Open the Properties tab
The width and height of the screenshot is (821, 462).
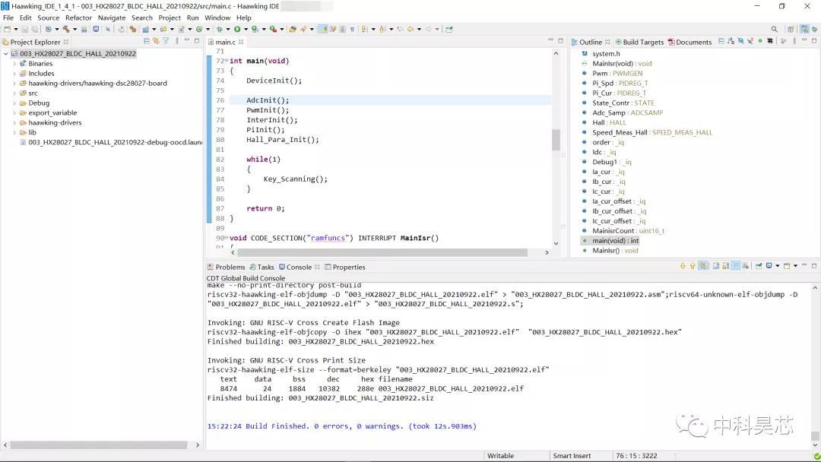point(345,267)
